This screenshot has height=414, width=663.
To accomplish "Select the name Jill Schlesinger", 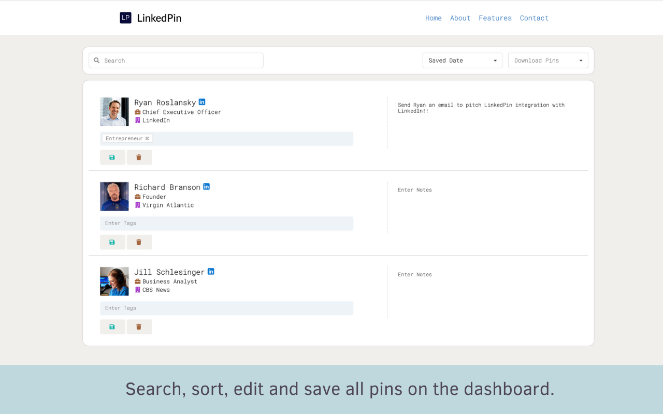I will click(x=169, y=272).
